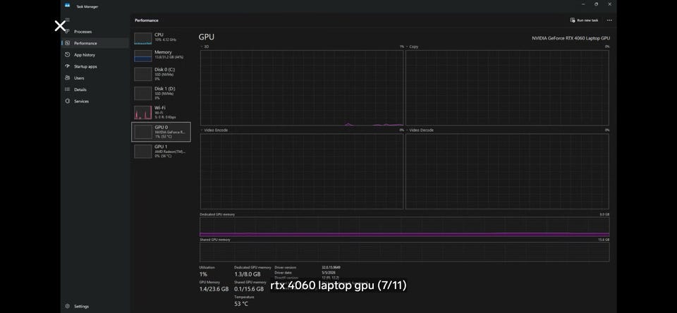The image size is (677, 313).
Task: Click inside the Video Decode graph
Action: pyautogui.click(x=507, y=171)
